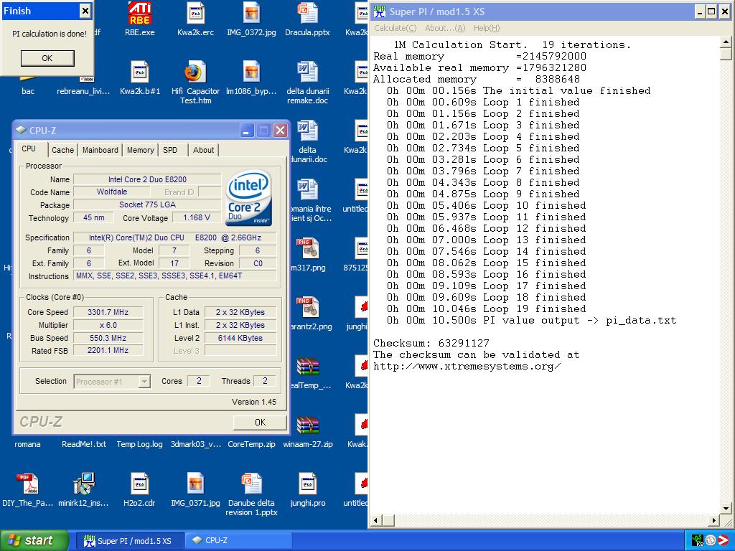Close the Finish dialog

[x=85, y=11]
